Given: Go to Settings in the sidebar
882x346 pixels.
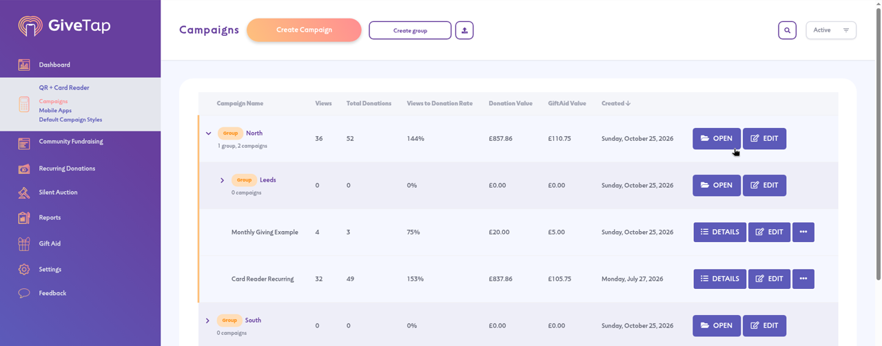Looking at the screenshot, I should [50, 270].
